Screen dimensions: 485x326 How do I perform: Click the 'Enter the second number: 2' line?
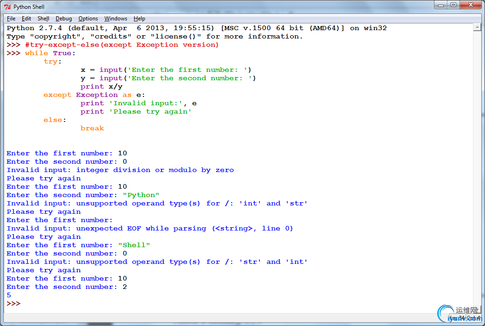point(67,287)
